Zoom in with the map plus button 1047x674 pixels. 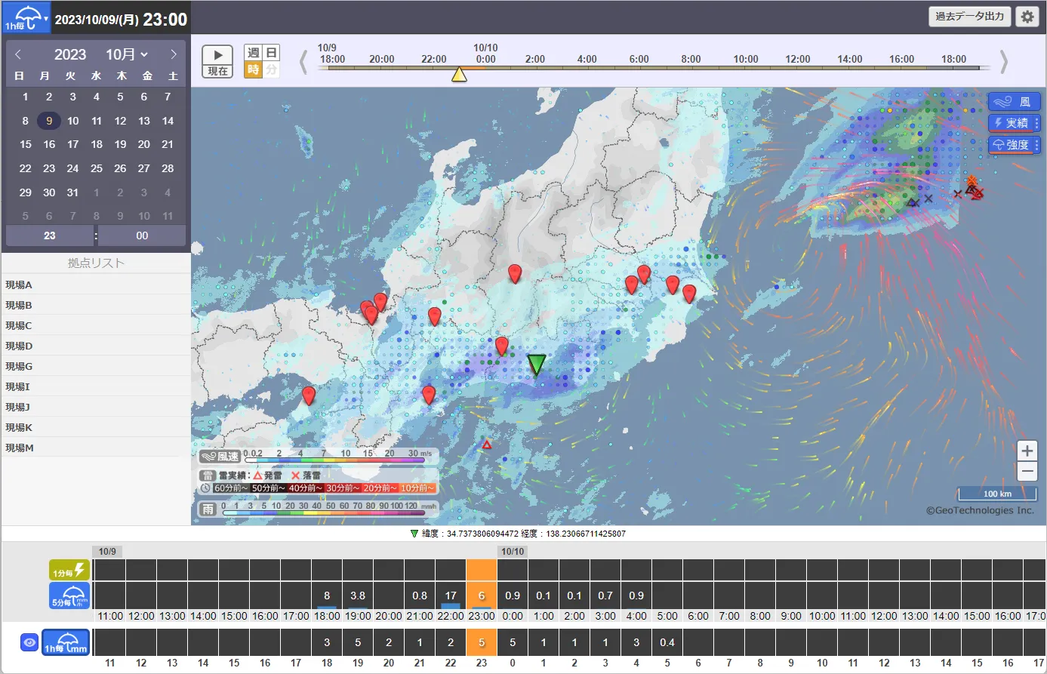coord(1027,451)
